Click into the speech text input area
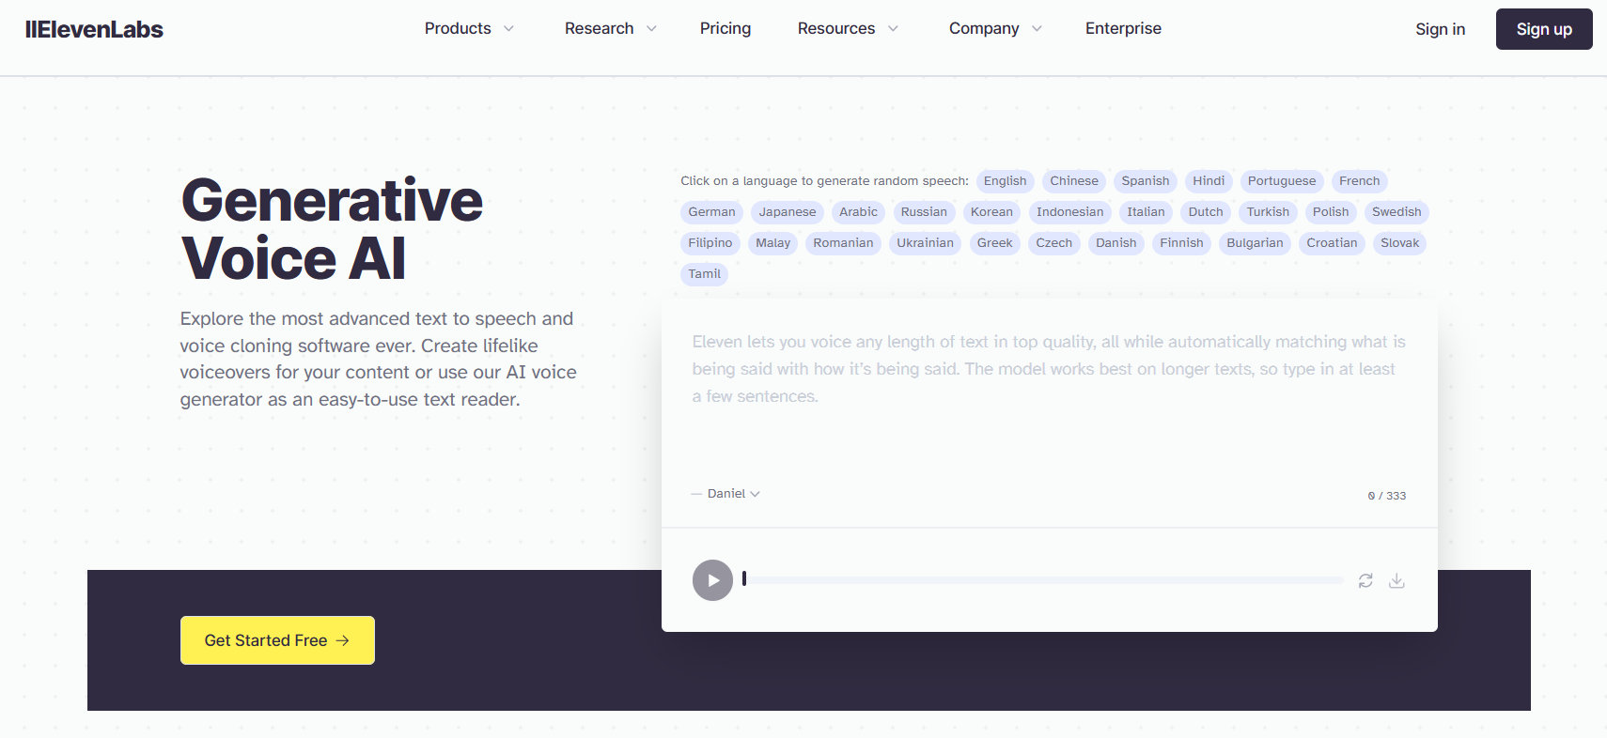This screenshot has width=1607, height=738. [1049, 394]
